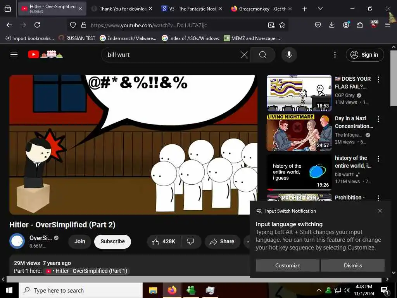Expand the list all tabs chevron
The image size is (397, 298).
point(320,9)
